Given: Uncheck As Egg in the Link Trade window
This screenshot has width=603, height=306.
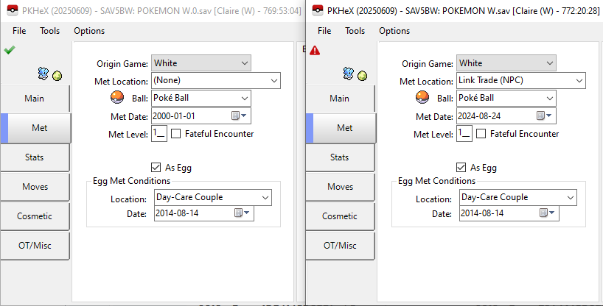Looking at the screenshot, I should 461,167.
